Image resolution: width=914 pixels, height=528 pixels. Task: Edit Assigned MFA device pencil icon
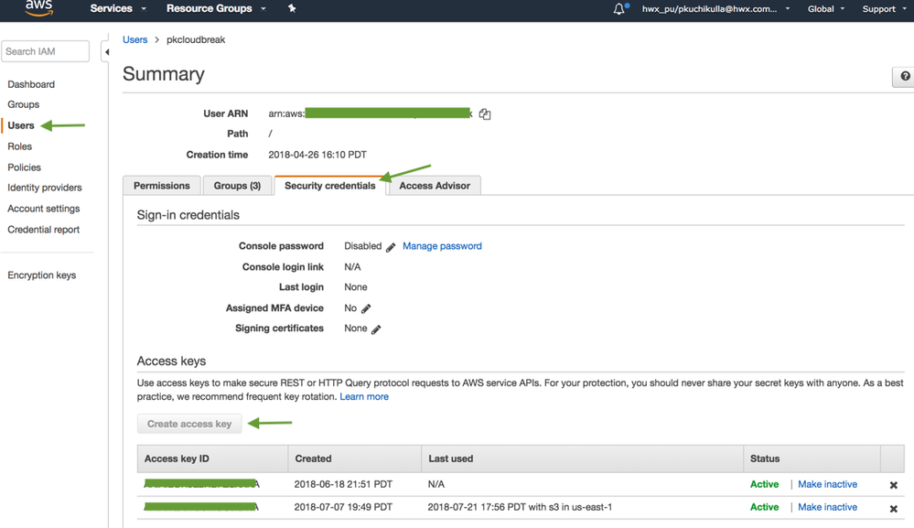click(x=366, y=309)
